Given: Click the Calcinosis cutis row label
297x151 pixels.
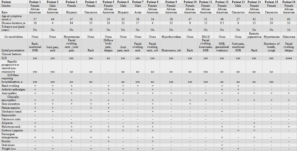Looking at the screenshot, I should point(11,119).
